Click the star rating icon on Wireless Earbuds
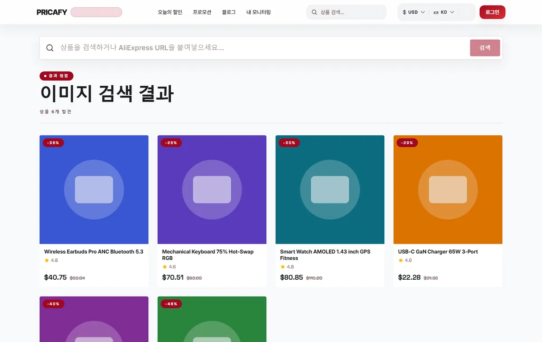 (x=47, y=260)
